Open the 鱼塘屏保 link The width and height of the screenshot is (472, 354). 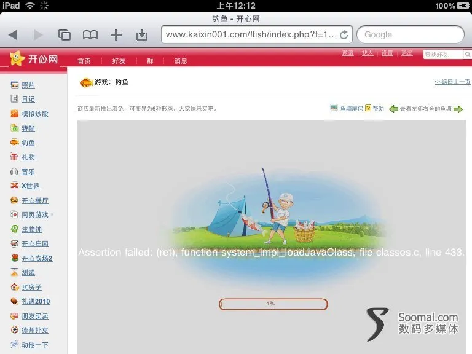coord(352,109)
